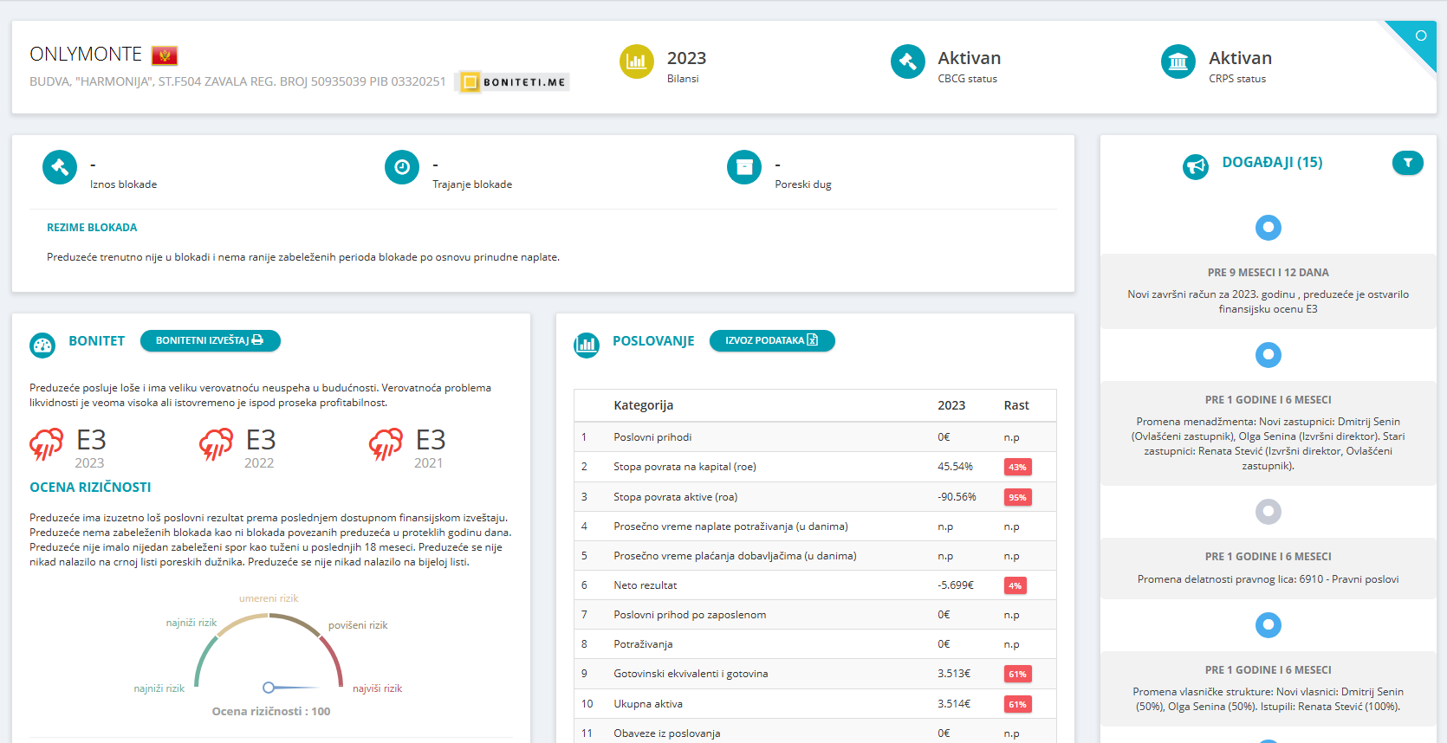Viewport: 1447px width, 743px height.
Task: Click the 43% growth badge for ROE
Action: [x=1017, y=468]
